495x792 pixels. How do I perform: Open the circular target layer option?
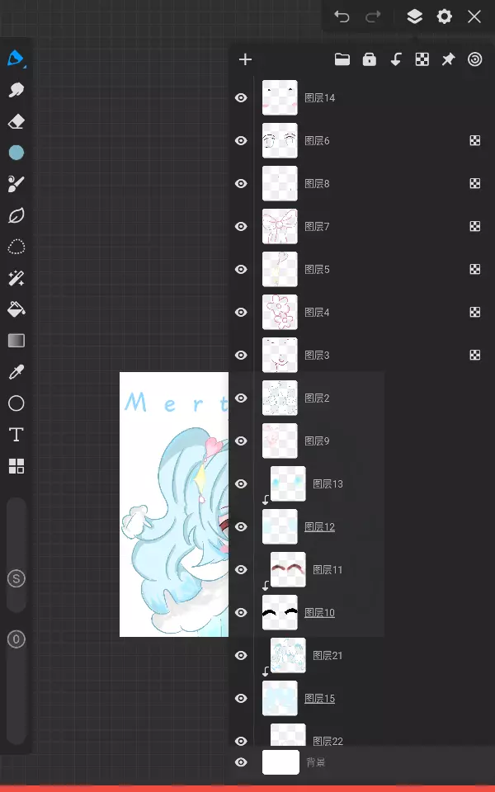(x=475, y=59)
